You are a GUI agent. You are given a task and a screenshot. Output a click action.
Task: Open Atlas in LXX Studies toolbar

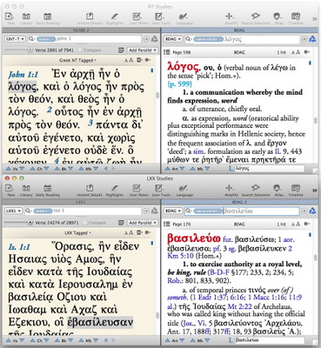pyautogui.click(x=278, y=191)
